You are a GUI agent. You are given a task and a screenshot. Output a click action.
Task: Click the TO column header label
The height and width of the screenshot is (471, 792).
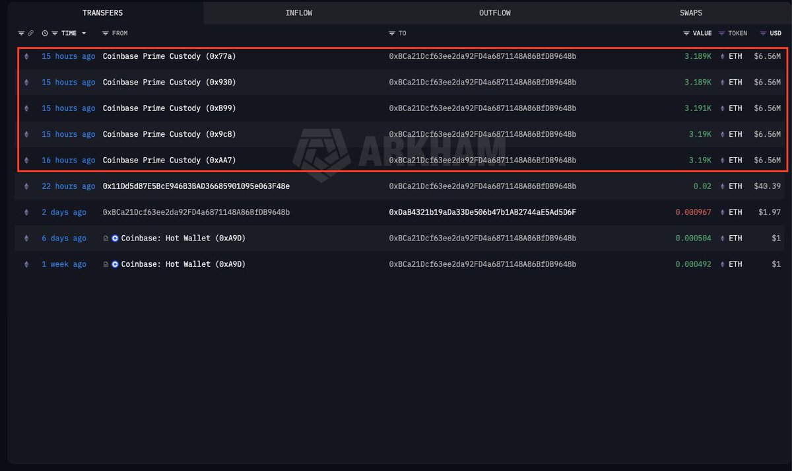tap(403, 33)
